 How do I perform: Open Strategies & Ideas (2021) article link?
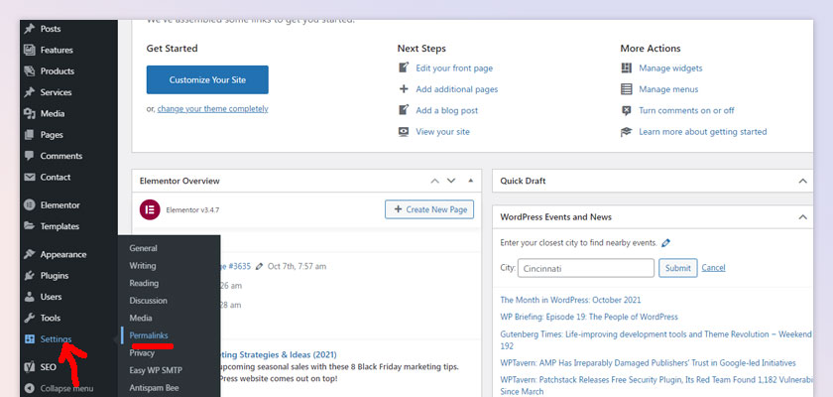click(x=279, y=354)
